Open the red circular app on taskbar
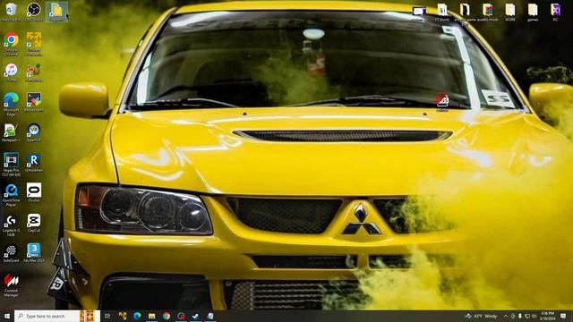 click(x=181, y=316)
